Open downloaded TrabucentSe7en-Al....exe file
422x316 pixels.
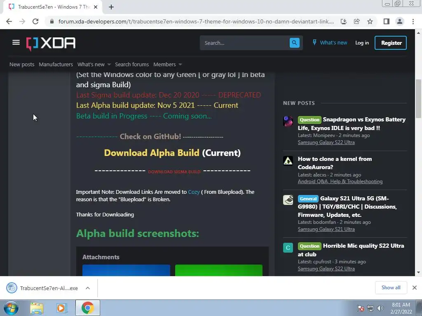42,288
